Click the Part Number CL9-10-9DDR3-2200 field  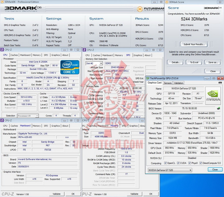click(x=117, y=78)
